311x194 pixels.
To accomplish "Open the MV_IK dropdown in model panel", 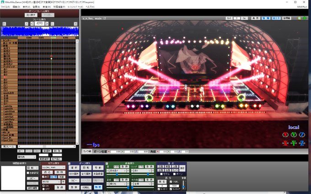I will point(51,182).
